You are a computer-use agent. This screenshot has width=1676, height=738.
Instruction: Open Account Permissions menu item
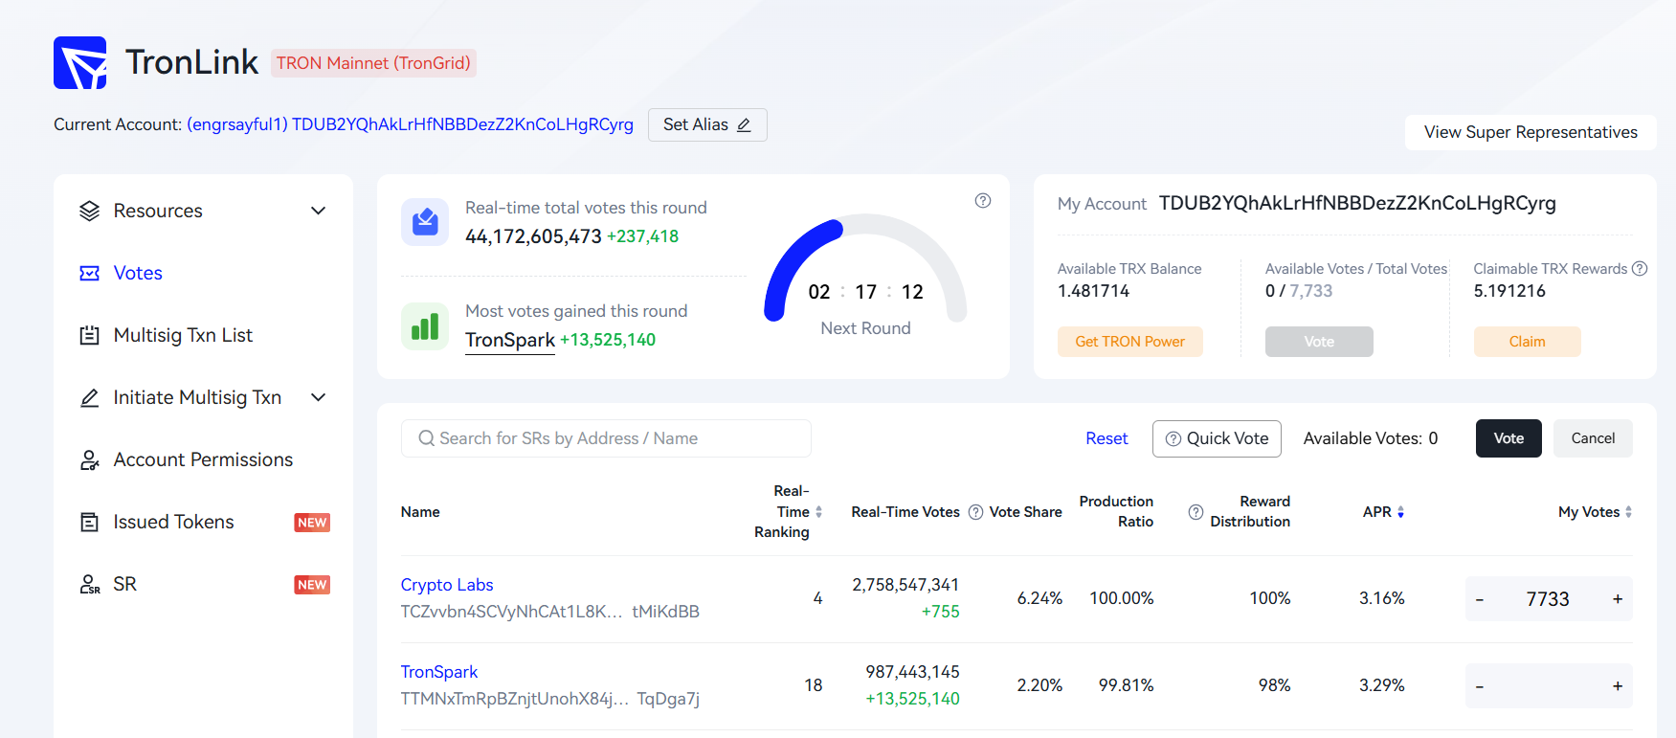click(204, 459)
